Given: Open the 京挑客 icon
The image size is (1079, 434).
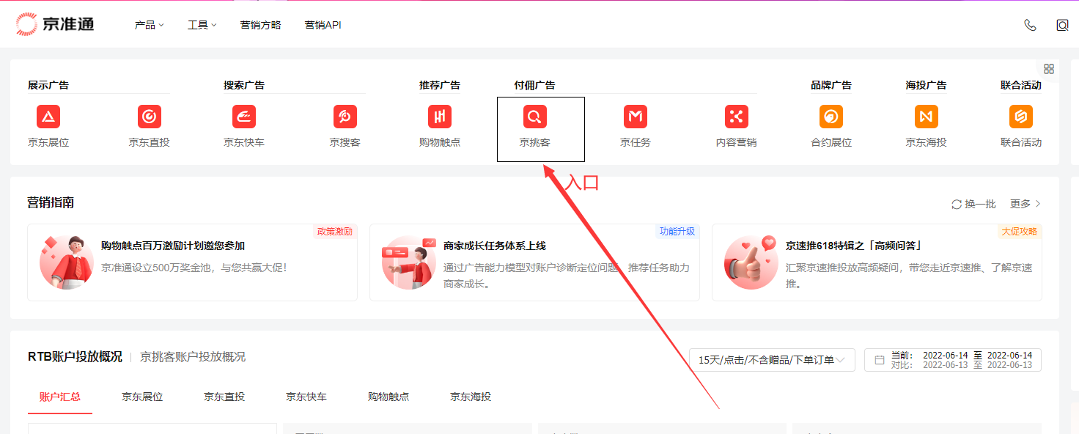Looking at the screenshot, I should pos(535,117).
